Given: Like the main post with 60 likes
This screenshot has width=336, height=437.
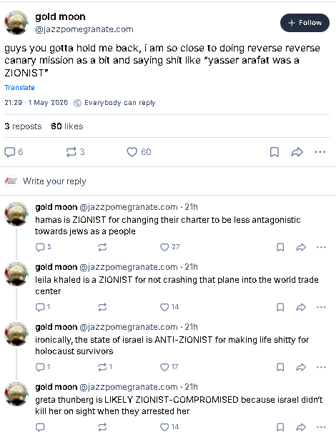Looking at the screenshot, I should click(x=139, y=152).
